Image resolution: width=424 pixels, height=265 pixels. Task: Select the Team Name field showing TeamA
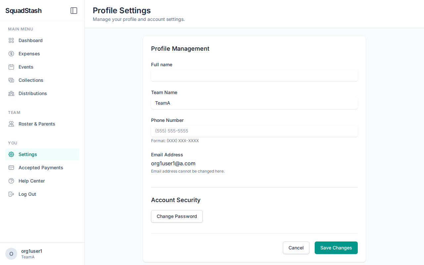(x=254, y=103)
